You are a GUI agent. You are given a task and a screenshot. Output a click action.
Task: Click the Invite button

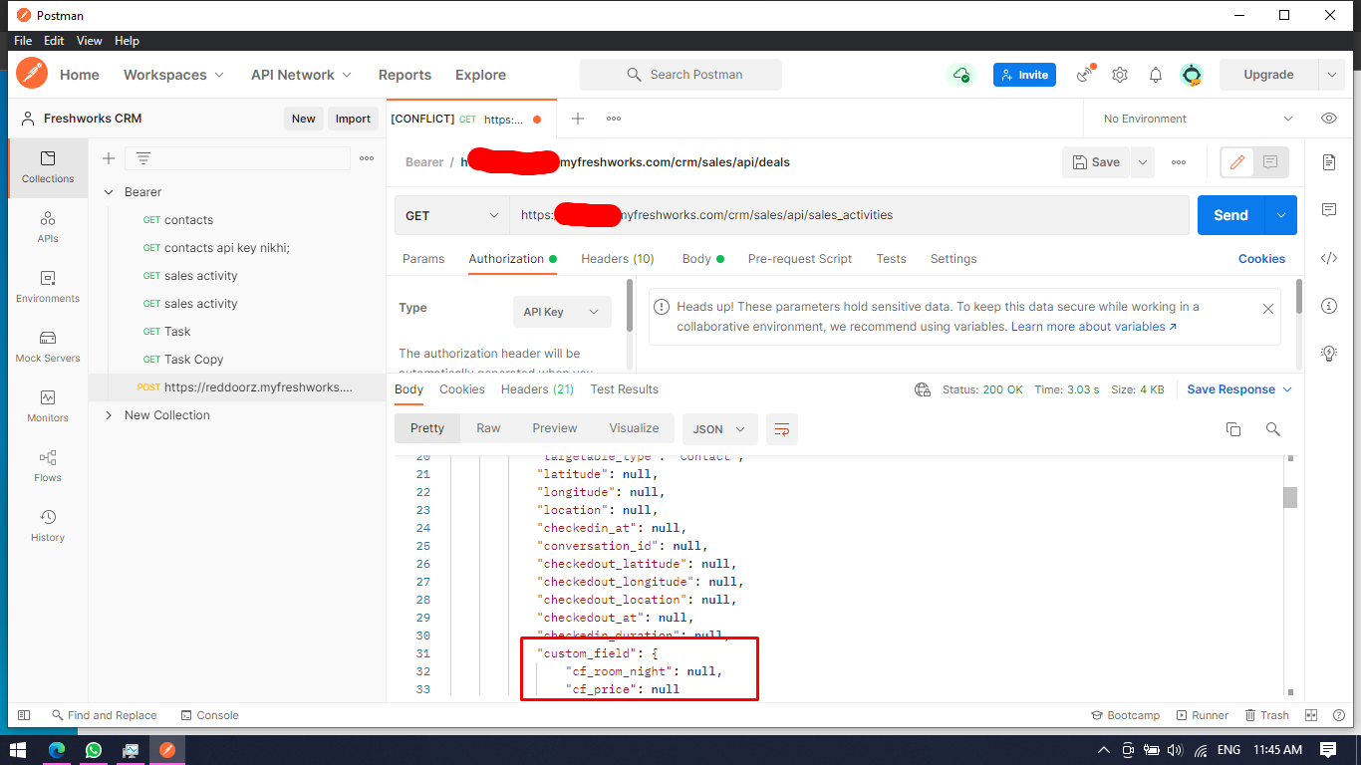[1024, 75]
